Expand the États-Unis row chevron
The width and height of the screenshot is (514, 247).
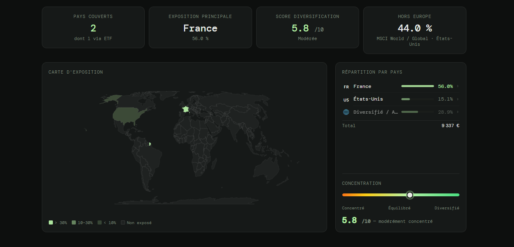(457, 99)
